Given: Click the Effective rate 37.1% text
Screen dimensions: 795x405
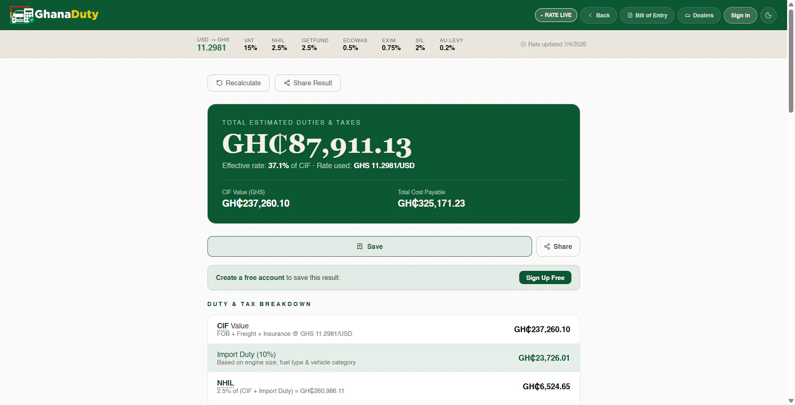Looking at the screenshot, I should [x=255, y=166].
